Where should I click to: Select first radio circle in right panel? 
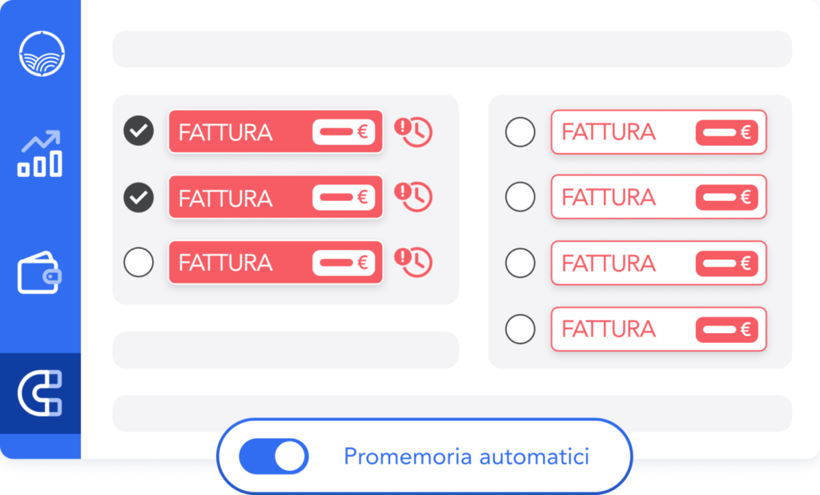click(x=521, y=131)
